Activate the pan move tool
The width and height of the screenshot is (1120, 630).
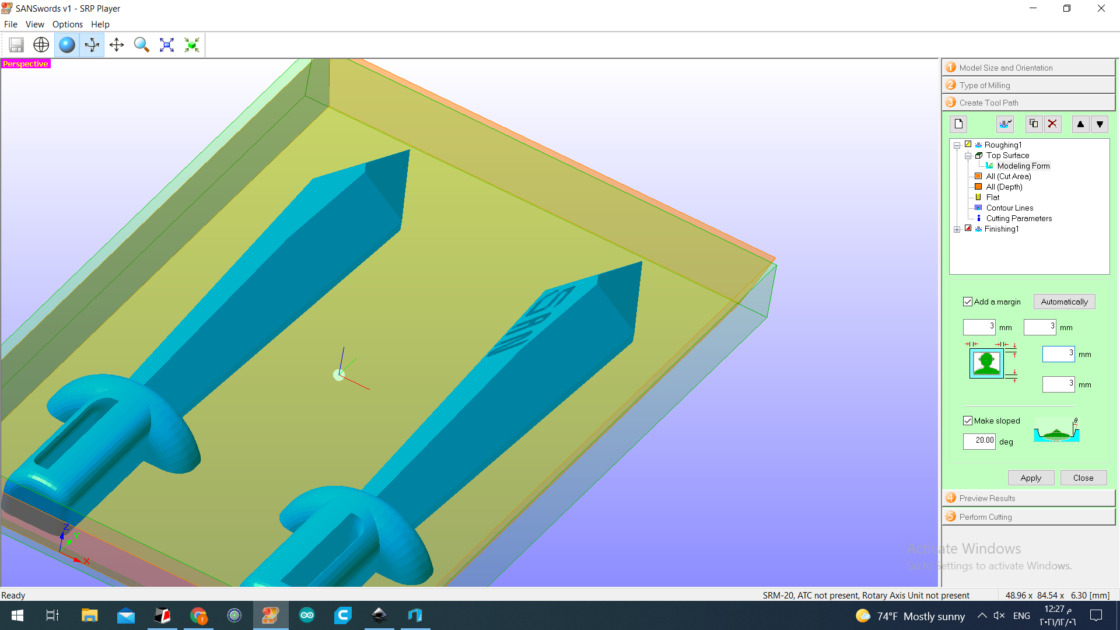(x=117, y=45)
